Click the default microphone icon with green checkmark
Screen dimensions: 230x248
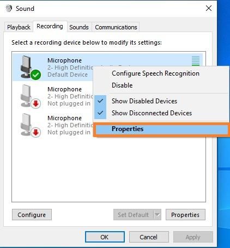pos(31,67)
